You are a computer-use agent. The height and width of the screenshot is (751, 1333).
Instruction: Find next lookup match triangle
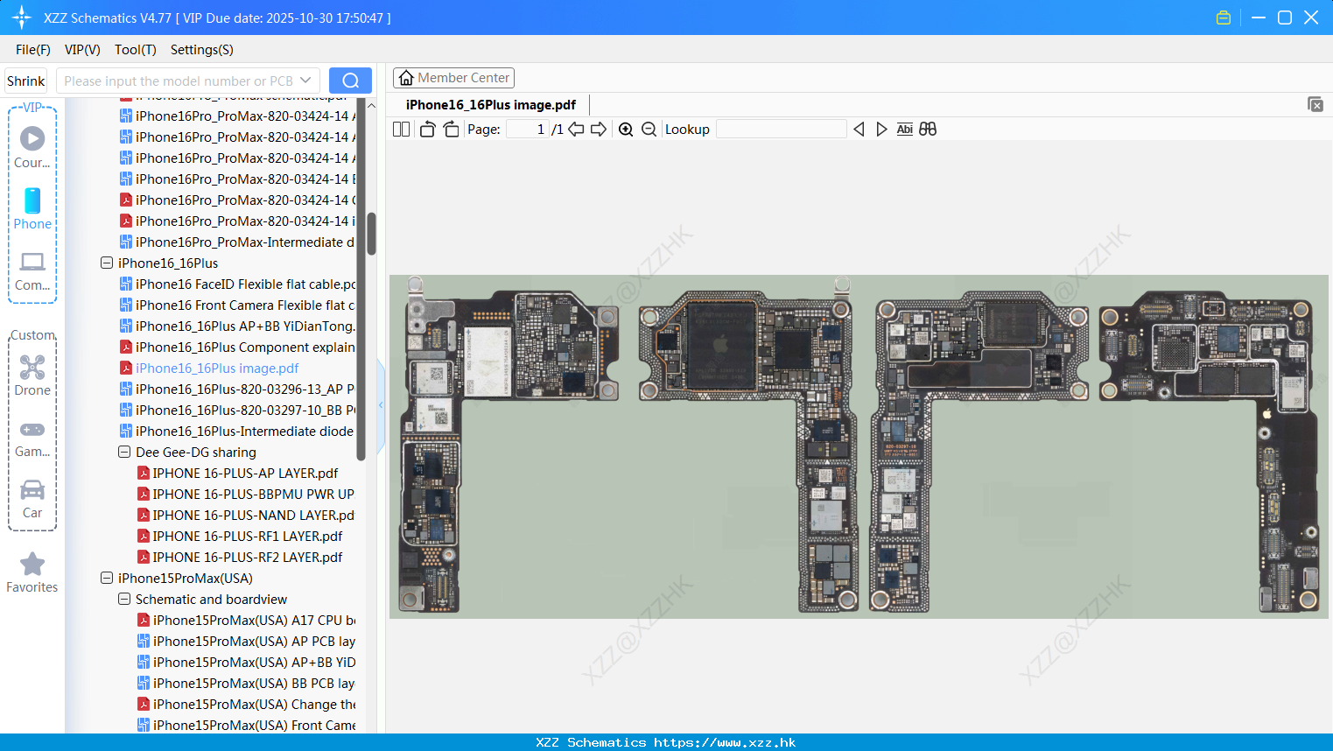[x=881, y=130]
